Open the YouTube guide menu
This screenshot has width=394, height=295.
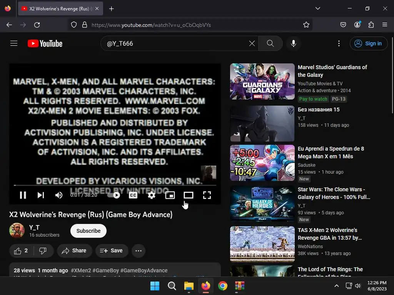coord(14,43)
